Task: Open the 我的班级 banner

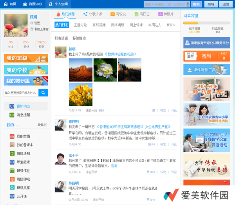Action: pyautogui.click(x=26, y=58)
